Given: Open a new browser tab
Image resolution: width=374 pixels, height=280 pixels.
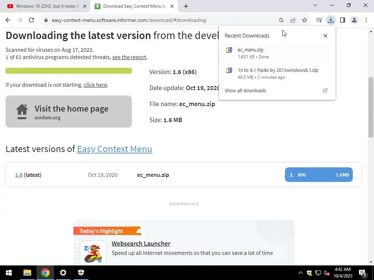Looking at the screenshot, I should [186, 6].
